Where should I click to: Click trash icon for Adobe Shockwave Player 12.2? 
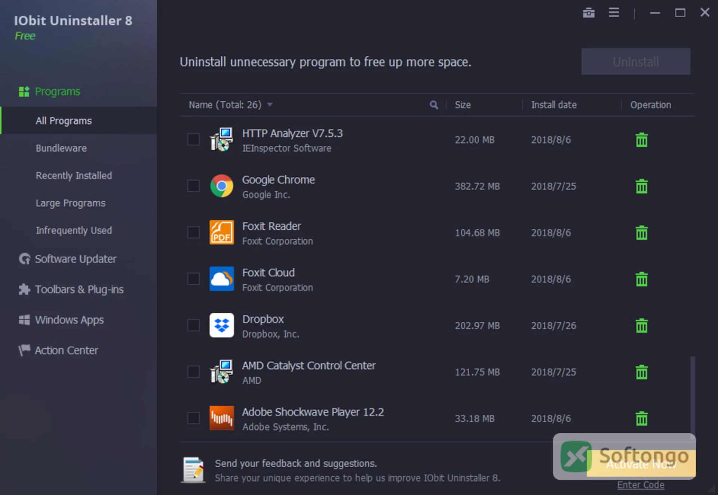pyautogui.click(x=641, y=418)
